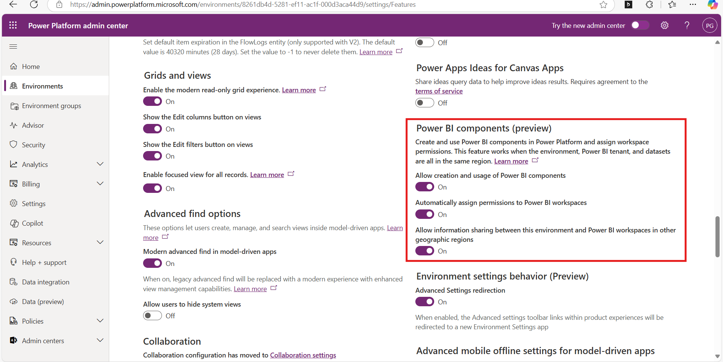The width and height of the screenshot is (723, 362).
Task: Expand the Policies menu chevron
Action: [100, 321]
